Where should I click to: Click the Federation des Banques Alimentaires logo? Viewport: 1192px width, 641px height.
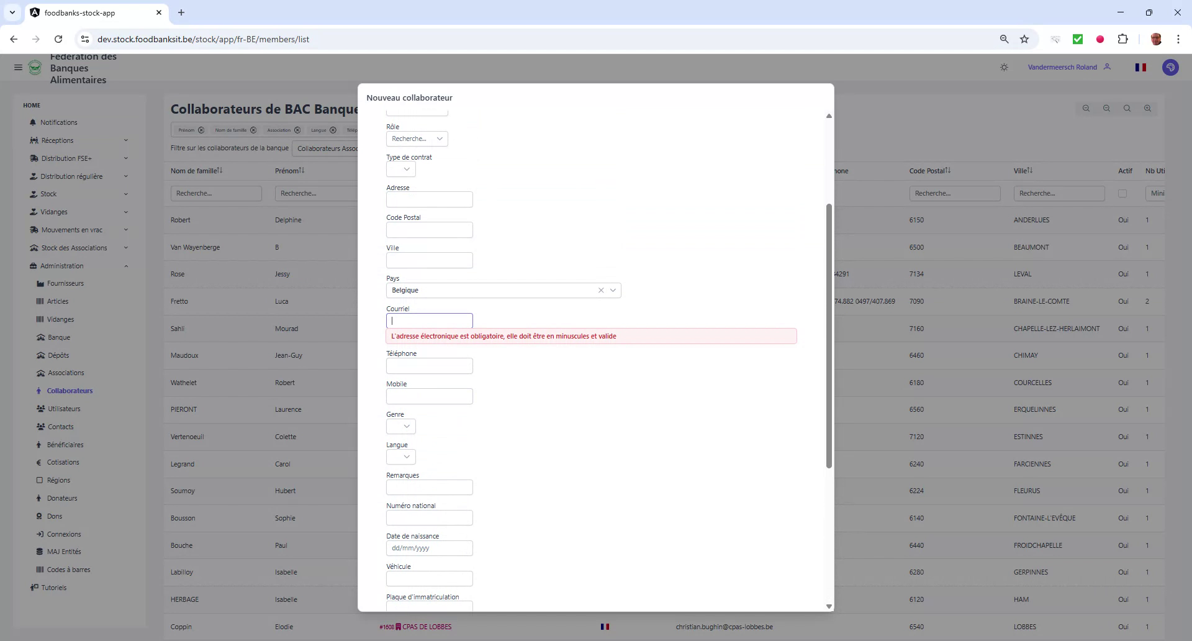(35, 68)
